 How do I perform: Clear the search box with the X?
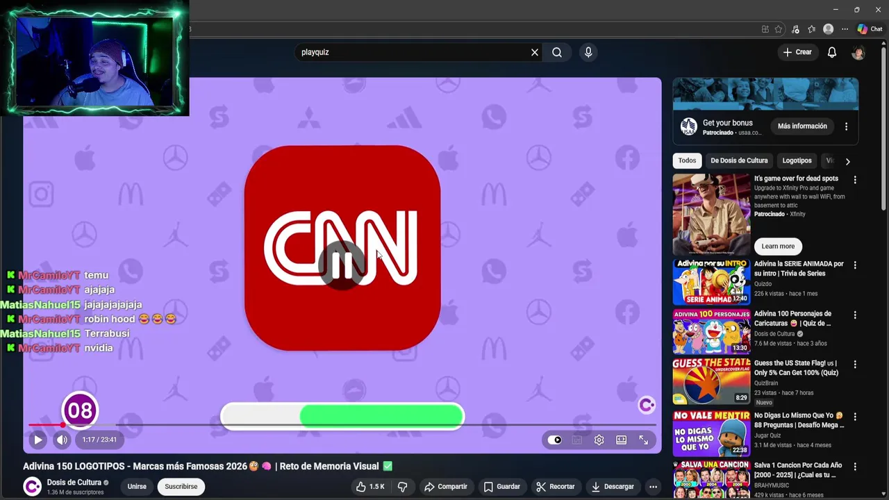(535, 52)
